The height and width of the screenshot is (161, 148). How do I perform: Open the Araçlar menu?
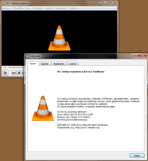pyautogui.click(x=49, y=8)
